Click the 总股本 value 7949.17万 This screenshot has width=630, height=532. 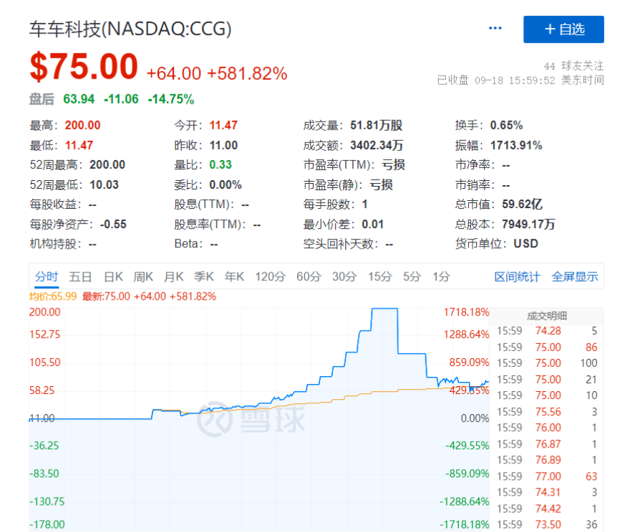[x=528, y=224]
